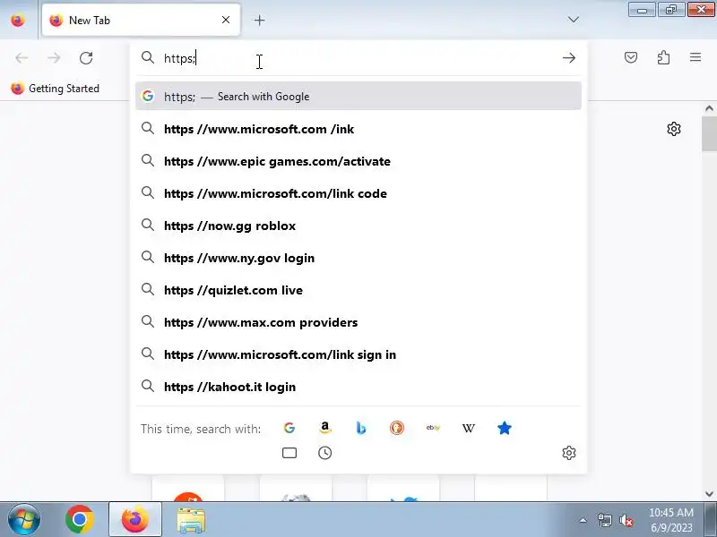Image resolution: width=717 pixels, height=537 pixels.
Task: Select the New Tab tab
Action: pos(141,20)
